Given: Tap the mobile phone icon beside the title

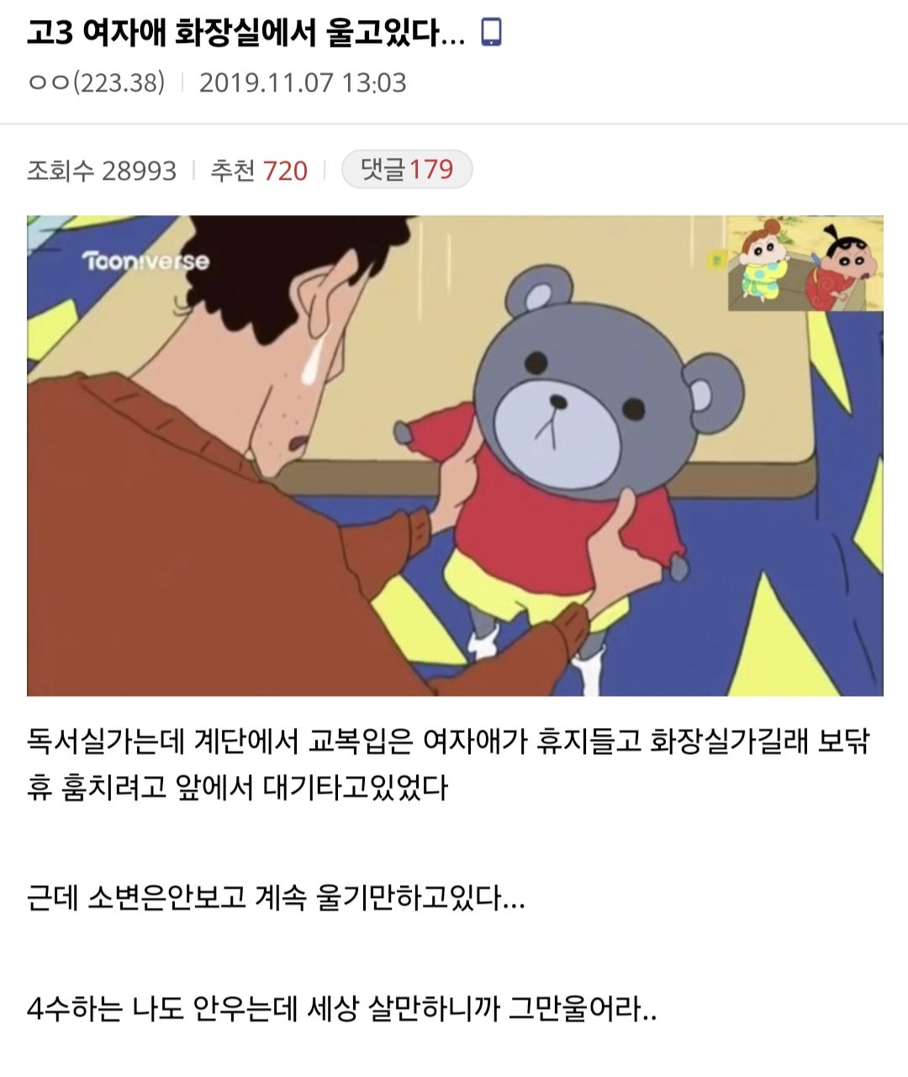Looking at the screenshot, I should [490, 32].
